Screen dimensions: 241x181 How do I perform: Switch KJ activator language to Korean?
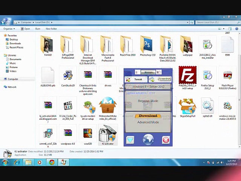(148, 72)
